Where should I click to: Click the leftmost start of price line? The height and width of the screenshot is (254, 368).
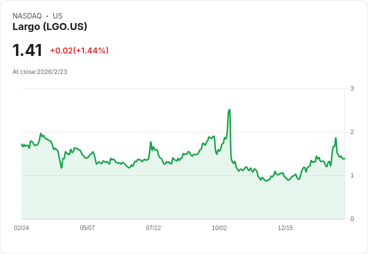[21, 144]
